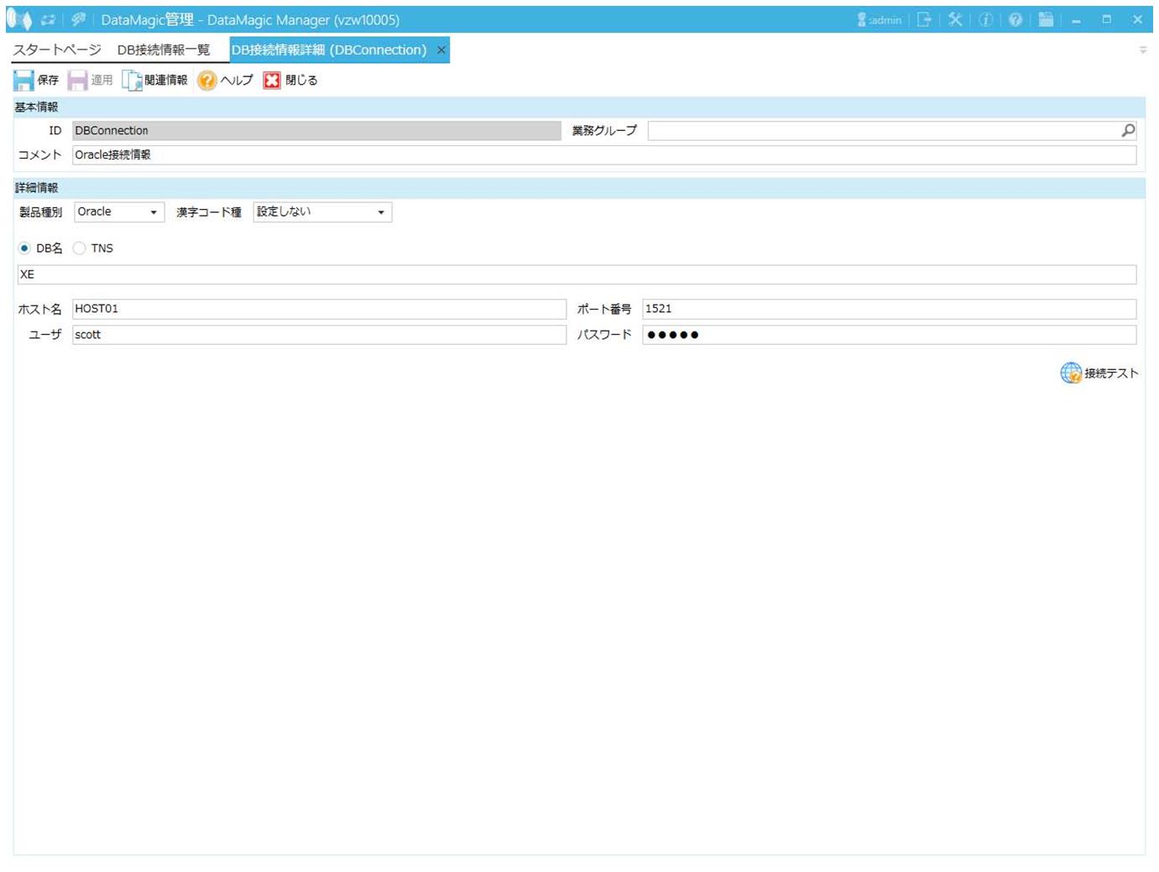Viewport: 1159px width, 872px height.
Task: Click the ホスト名 field containing HOST01
Action: click(x=319, y=309)
